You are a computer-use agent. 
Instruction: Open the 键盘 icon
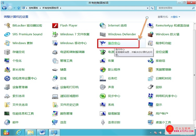tap(55, 70)
